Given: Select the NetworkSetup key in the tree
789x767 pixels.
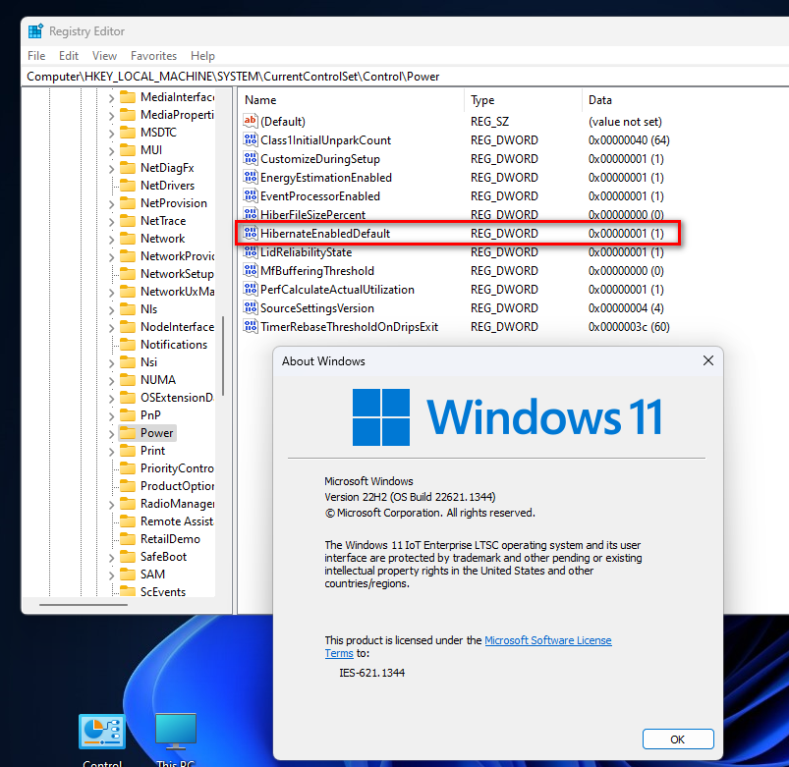Looking at the screenshot, I should pos(177,274).
